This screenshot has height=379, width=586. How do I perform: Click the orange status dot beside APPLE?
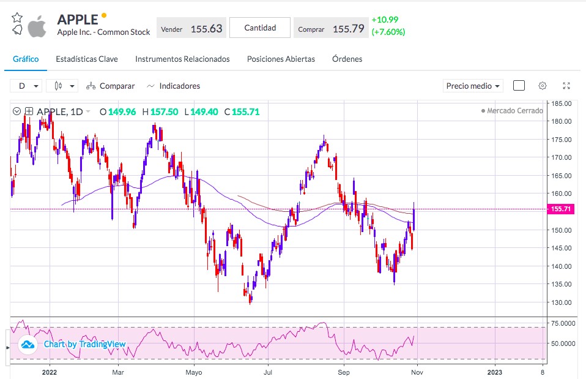pos(104,15)
